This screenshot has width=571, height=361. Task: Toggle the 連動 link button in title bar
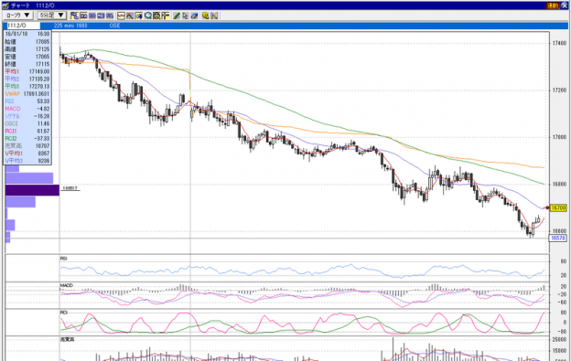coord(553,5)
